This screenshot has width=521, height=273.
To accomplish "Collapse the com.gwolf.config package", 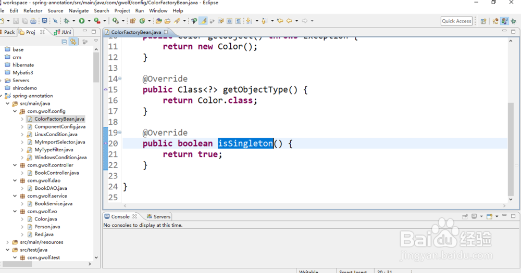I will (15, 111).
